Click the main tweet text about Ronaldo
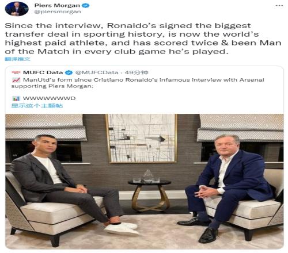 143,39
